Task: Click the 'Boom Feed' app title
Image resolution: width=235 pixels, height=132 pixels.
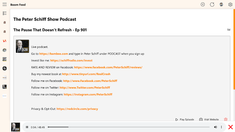Action: [18, 5]
